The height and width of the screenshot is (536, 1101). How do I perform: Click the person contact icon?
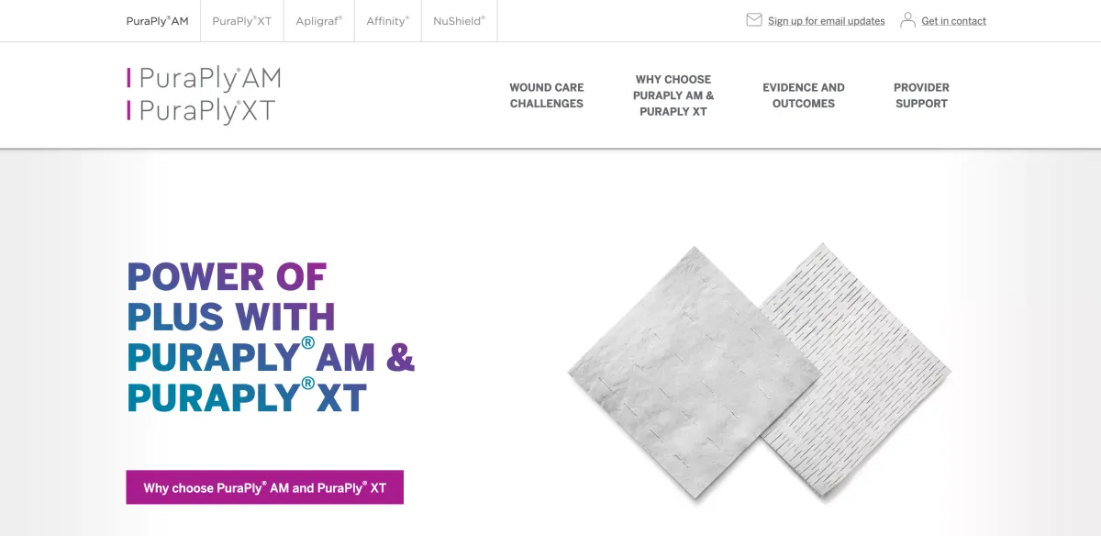pyautogui.click(x=907, y=20)
